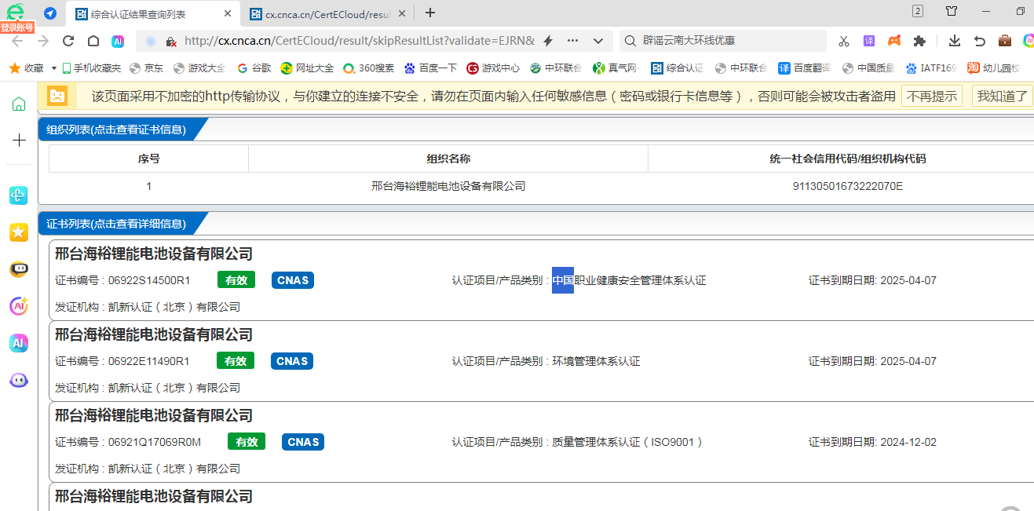1034x511 pixels.
Task: Click the 不再提示 button
Action: pos(932,96)
